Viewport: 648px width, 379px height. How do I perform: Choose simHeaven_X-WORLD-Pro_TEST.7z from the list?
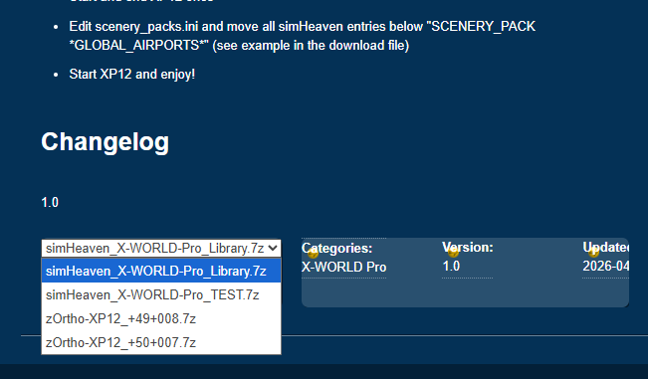(161, 294)
